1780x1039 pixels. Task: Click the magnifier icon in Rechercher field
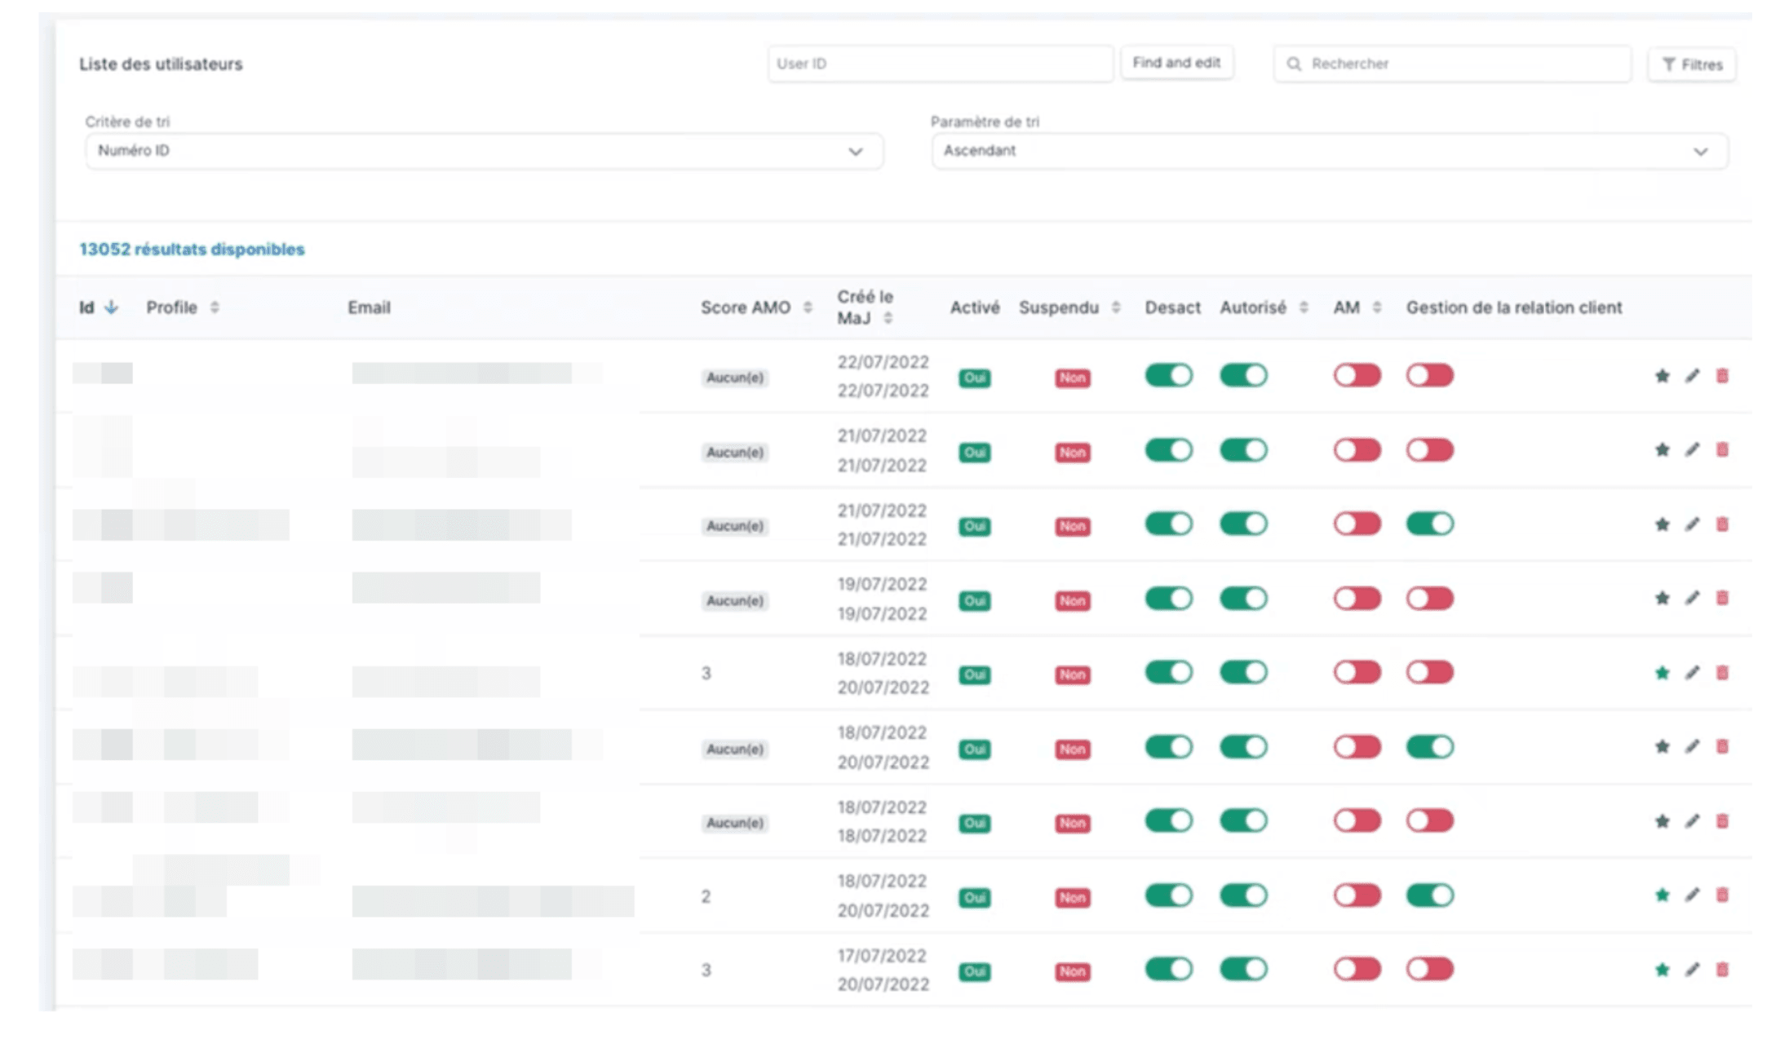point(1294,64)
